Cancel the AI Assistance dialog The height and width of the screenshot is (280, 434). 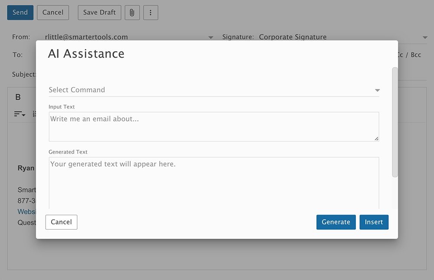61,222
